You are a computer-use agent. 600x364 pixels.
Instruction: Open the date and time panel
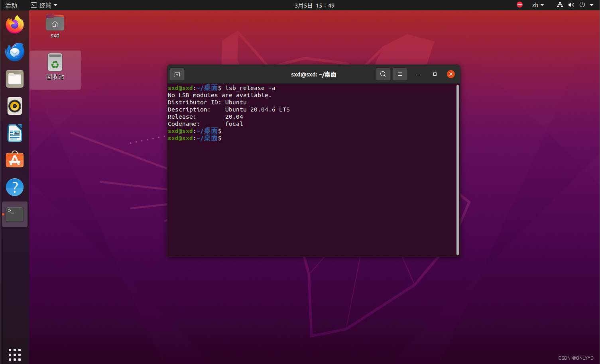pyautogui.click(x=314, y=5)
